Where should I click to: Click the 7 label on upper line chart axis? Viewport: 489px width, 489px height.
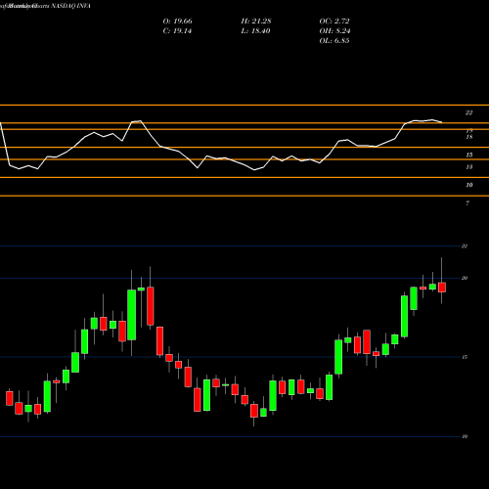467,203
